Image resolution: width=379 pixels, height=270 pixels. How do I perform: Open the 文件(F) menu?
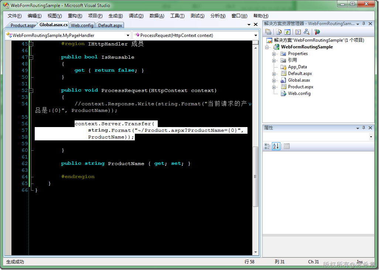tap(14, 16)
